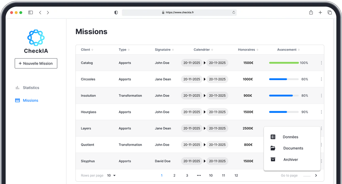
Task: Choose Archiver in the context menu
Action: click(290, 160)
